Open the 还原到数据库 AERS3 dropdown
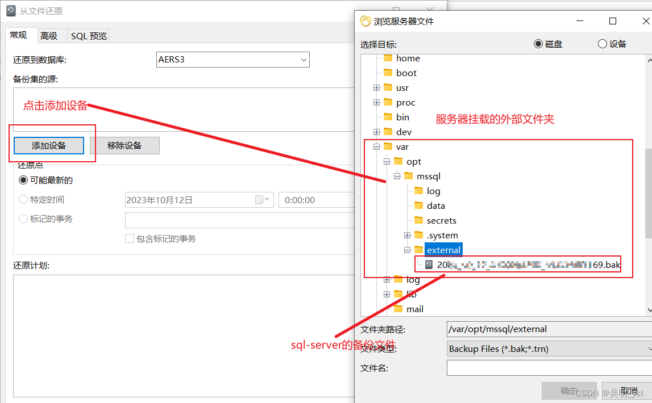The width and height of the screenshot is (652, 403). pos(233,60)
